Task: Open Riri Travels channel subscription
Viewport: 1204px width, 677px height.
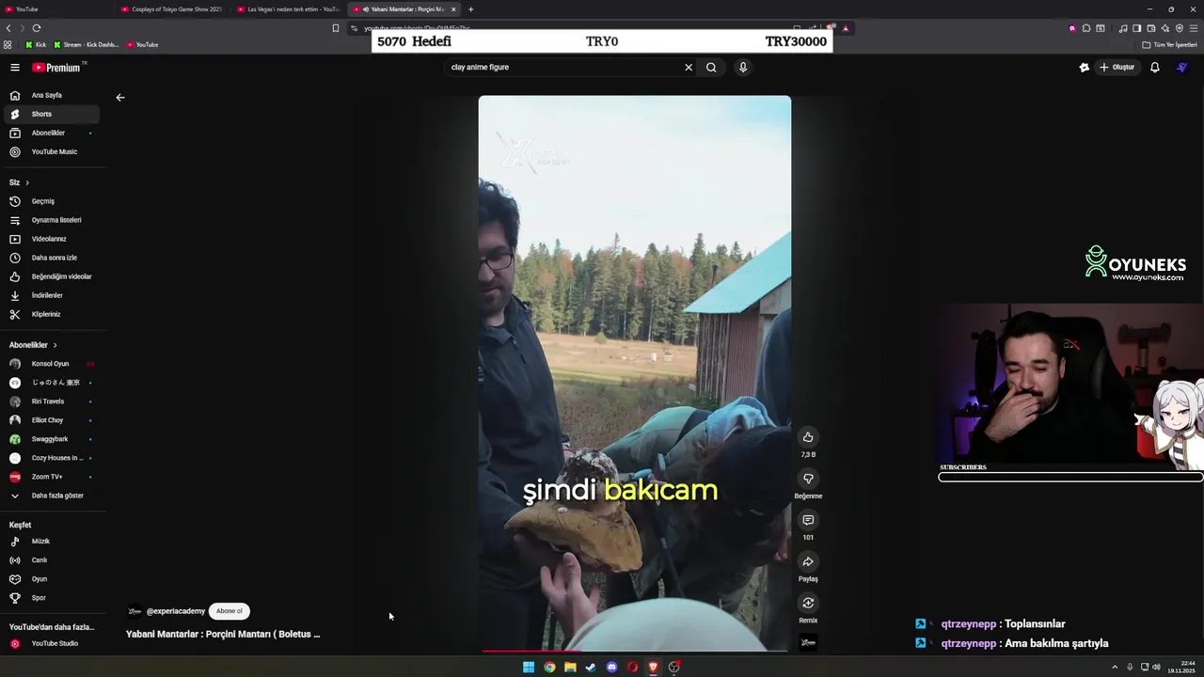Action: pos(52,401)
